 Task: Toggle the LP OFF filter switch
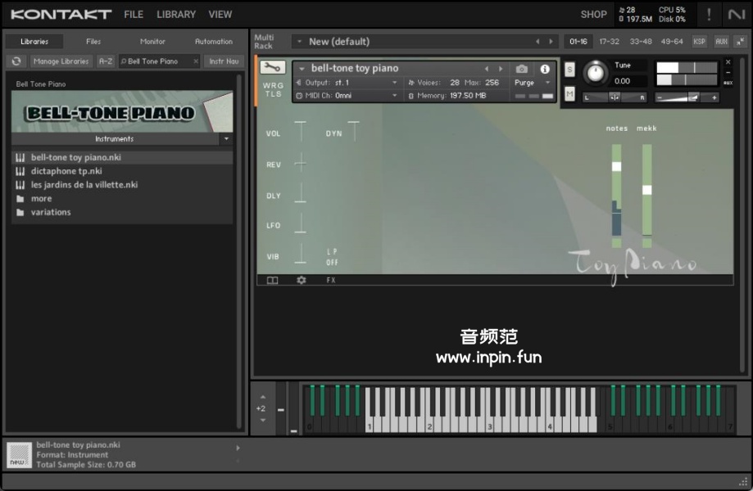[332, 257]
